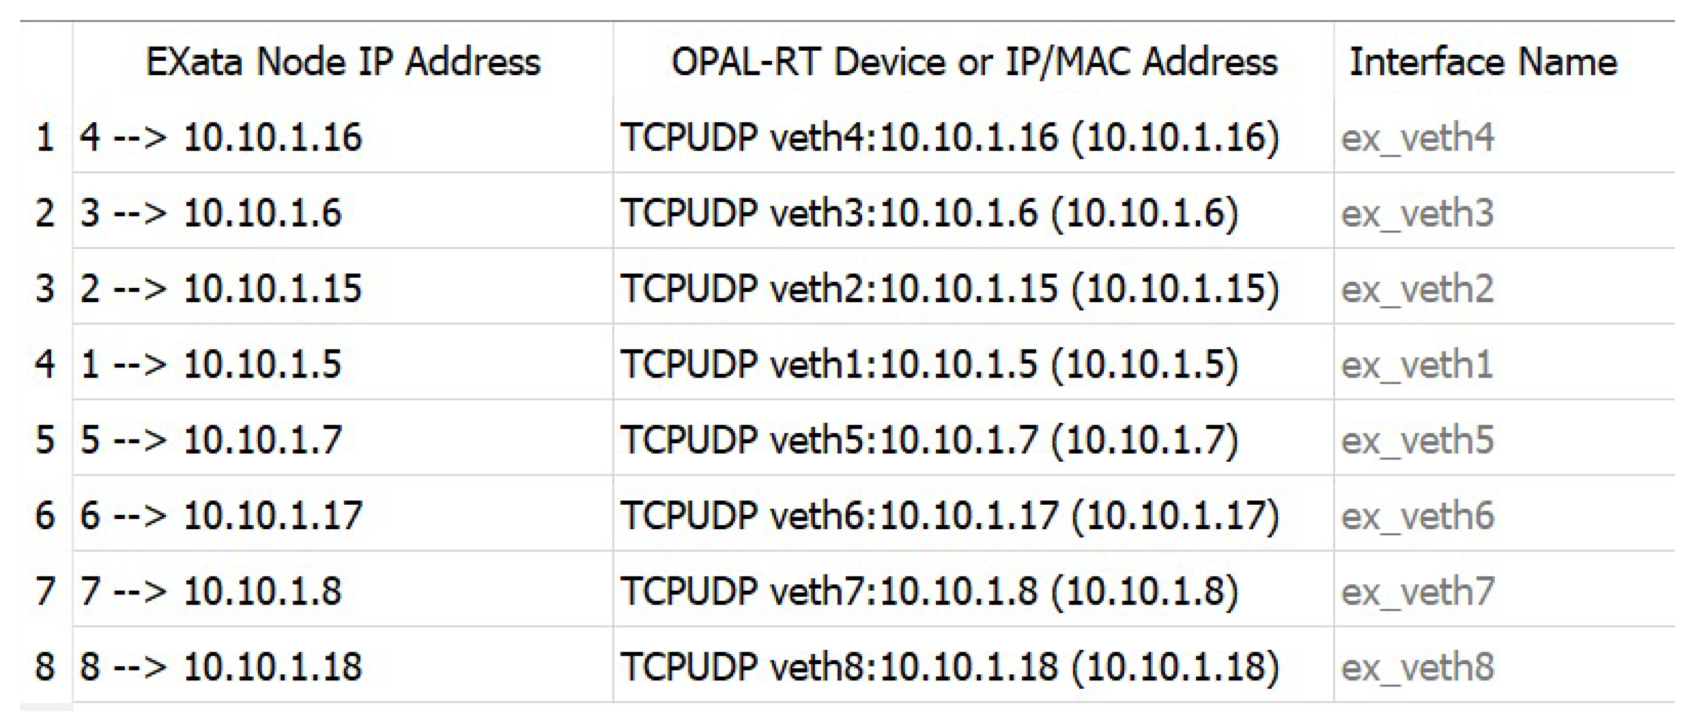Click the Interface Name column header

(x=1483, y=62)
